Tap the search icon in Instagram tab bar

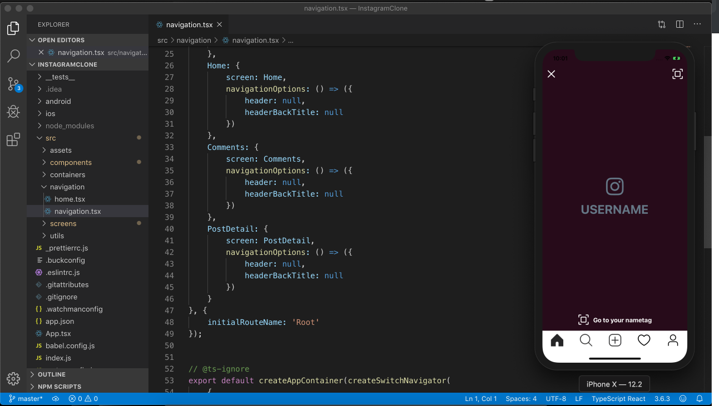pyautogui.click(x=586, y=340)
